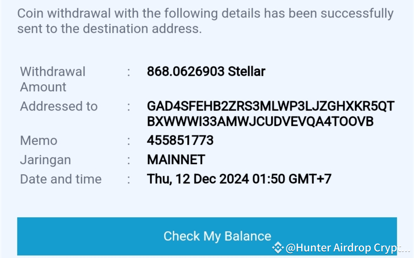Select the 868.0626903 Stellar withdrawal amount
This screenshot has width=414, height=258.
click(206, 72)
